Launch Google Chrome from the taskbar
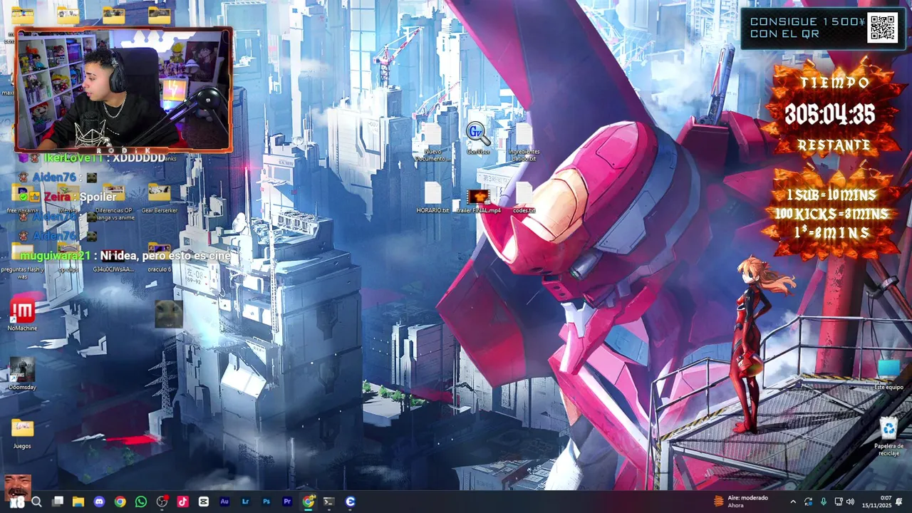 click(120, 502)
